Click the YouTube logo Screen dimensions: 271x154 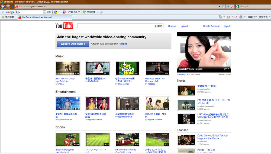(64, 26)
